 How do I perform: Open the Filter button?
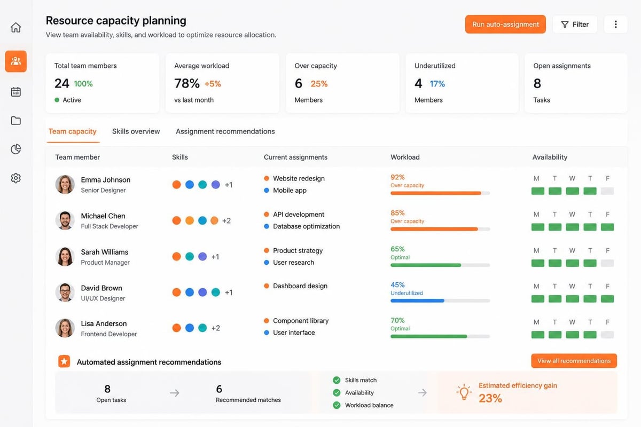[x=575, y=25]
